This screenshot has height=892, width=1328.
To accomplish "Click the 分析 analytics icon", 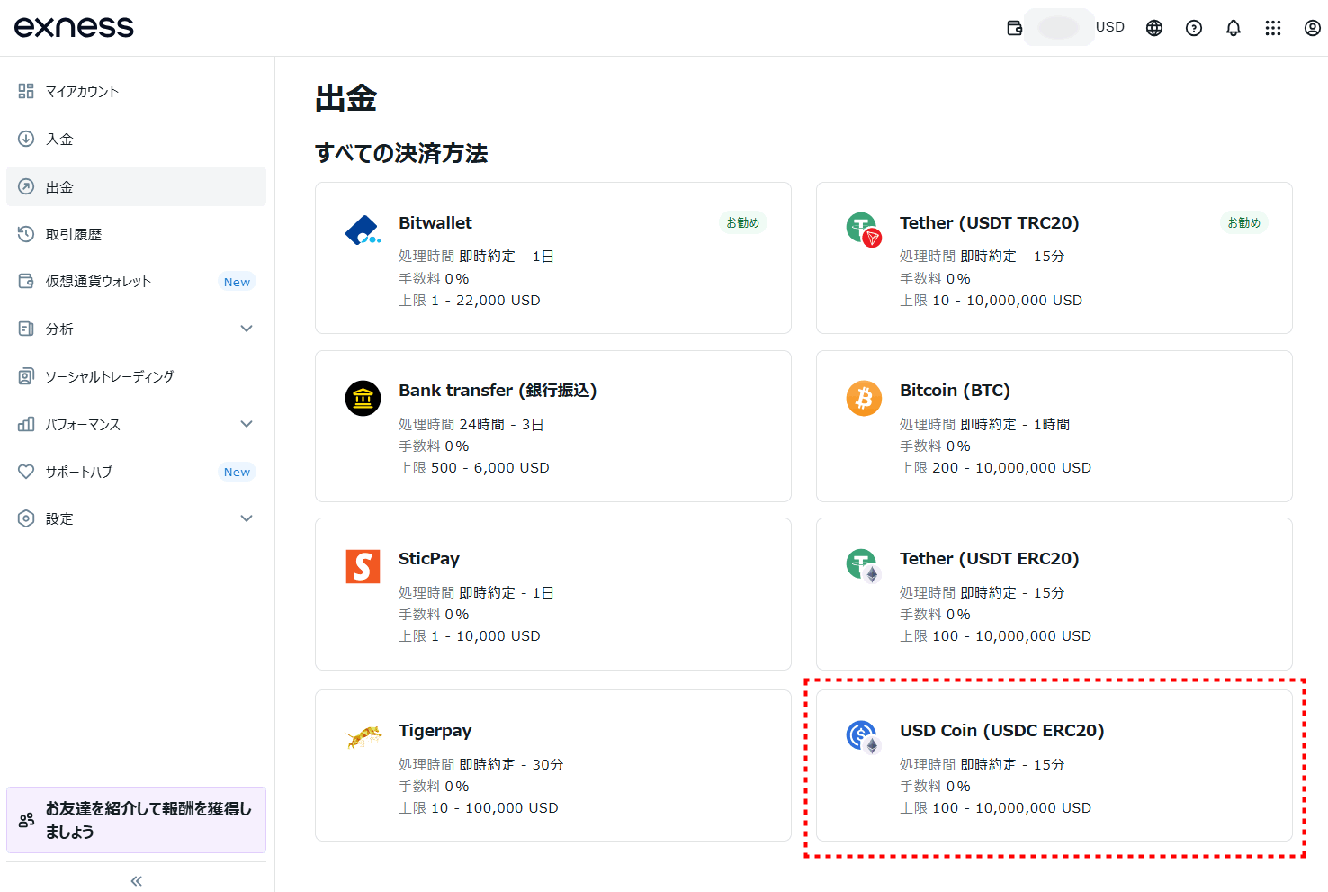I will 26,329.
